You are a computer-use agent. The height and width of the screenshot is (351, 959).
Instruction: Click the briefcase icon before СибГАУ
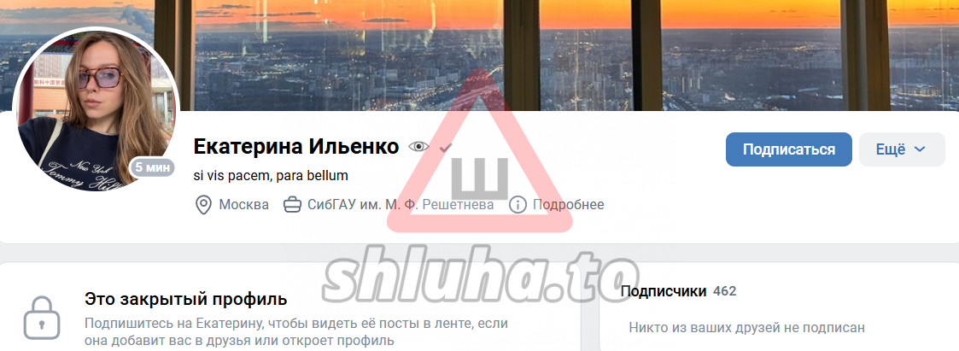pos(292,205)
